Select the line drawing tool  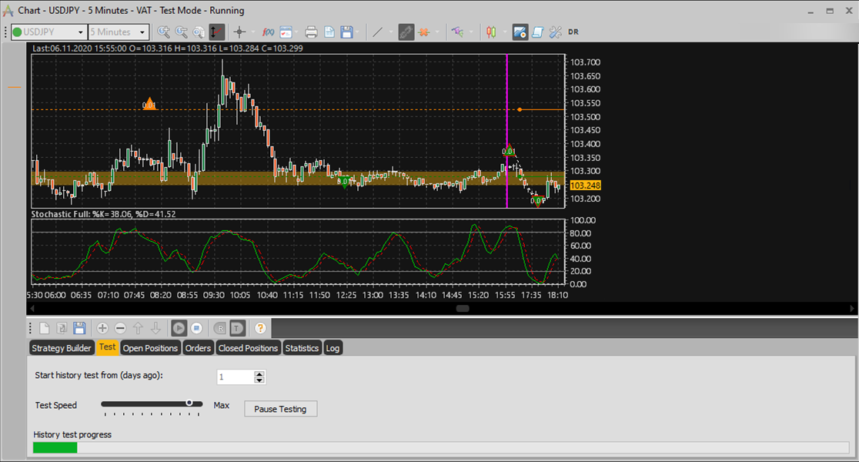point(377,32)
